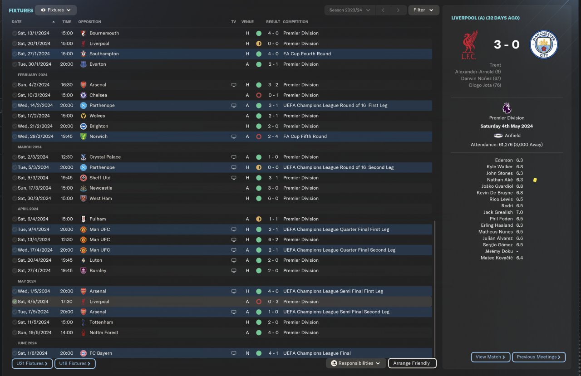Sort fixtures by the TV column
Viewport: 581px width, 376px height.
[x=233, y=22]
